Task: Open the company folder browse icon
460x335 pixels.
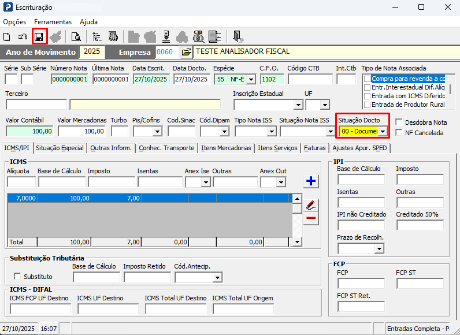Action: coord(186,52)
